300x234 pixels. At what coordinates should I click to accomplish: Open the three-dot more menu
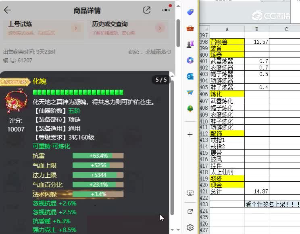166,10
